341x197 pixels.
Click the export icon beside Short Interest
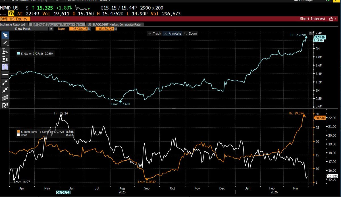(x=331, y=19)
